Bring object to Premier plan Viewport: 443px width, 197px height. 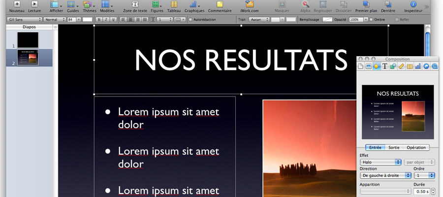(x=366, y=7)
